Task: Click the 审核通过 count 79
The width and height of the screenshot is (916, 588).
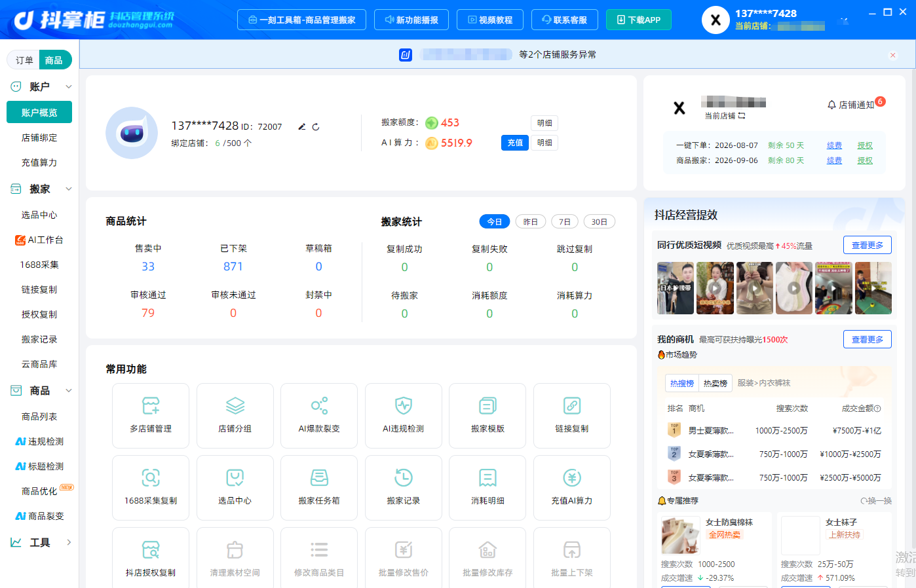Action: (148, 313)
